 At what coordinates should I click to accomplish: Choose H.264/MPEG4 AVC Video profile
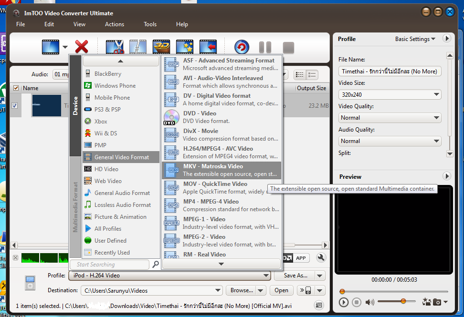221,153
